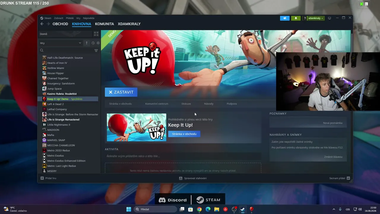Image resolution: width=380 pixels, height=214 pixels.
Task: Stop the game with the ZASTAVIT button
Action: point(121,92)
